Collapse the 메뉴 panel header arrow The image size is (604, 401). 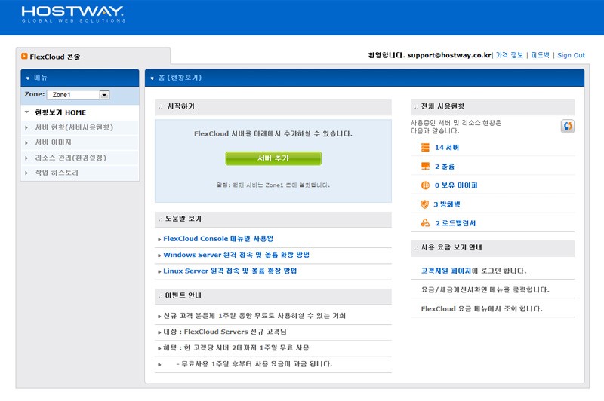click(x=28, y=78)
